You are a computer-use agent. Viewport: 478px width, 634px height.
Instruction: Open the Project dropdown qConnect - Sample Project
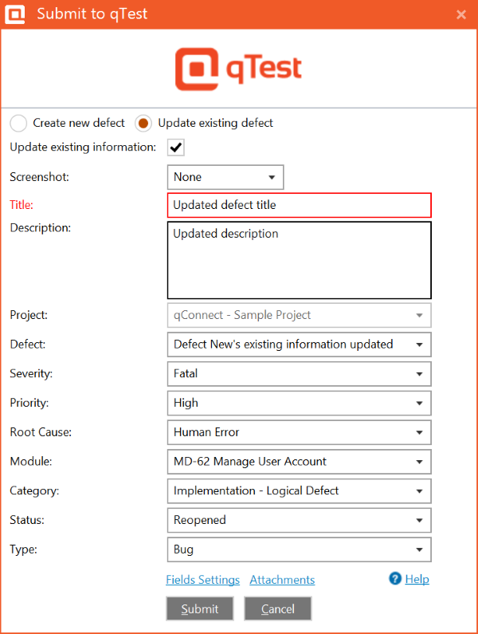click(300, 315)
